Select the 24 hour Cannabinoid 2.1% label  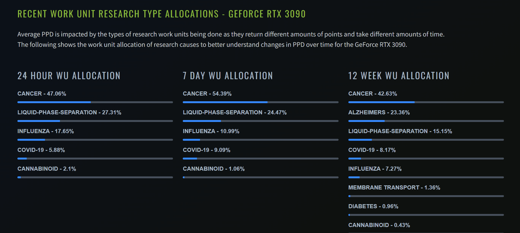pos(47,169)
